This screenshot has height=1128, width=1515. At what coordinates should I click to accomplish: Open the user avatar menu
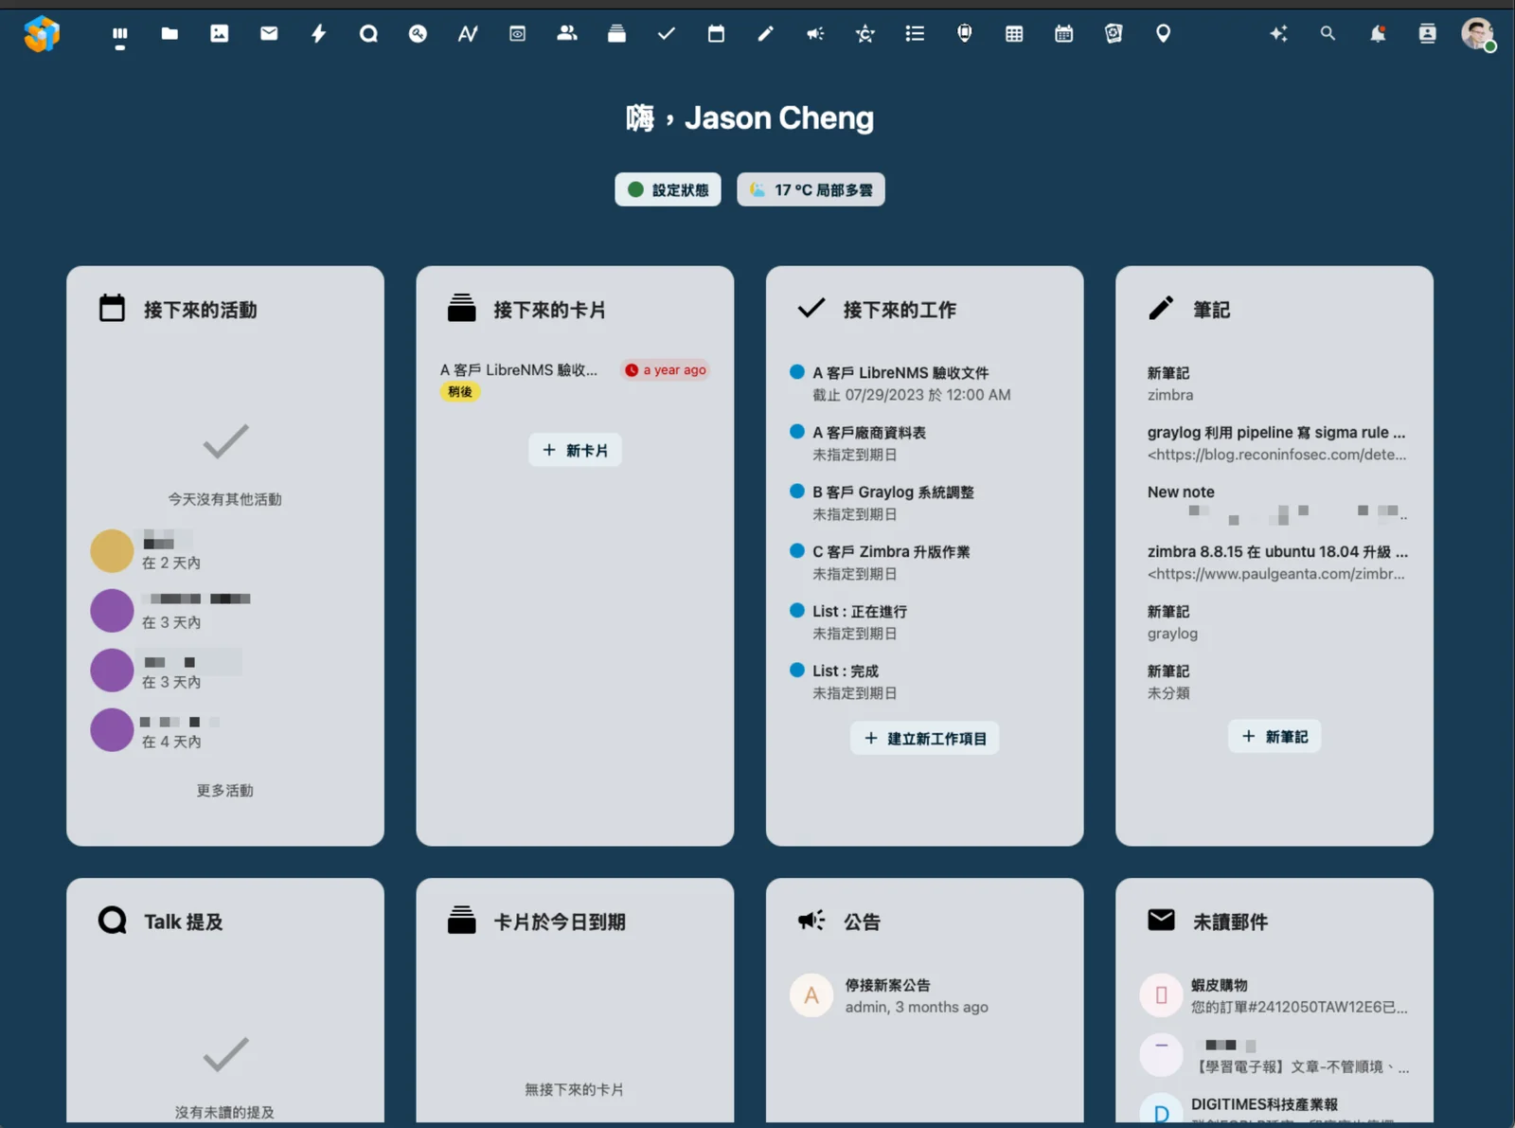click(1478, 34)
